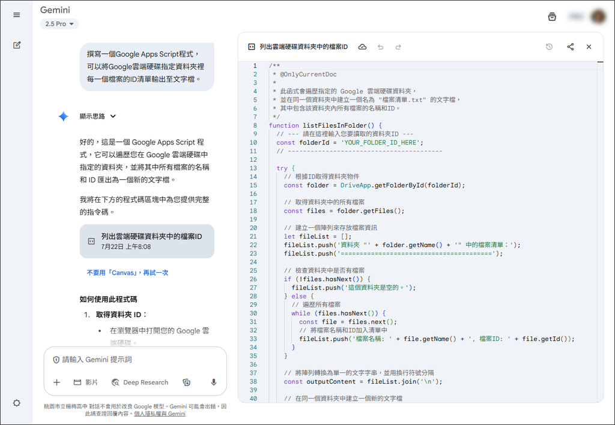Screen dimensions: 615x425
Task: Click the shield icon in prompt box
Action: pyautogui.click(x=56, y=360)
